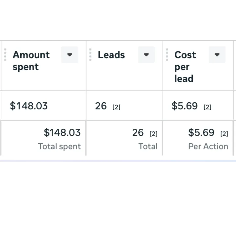The height and width of the screenshot is (236, 236).
Task: Open the [2] footnote beside total leads 26
Action: 153,134
